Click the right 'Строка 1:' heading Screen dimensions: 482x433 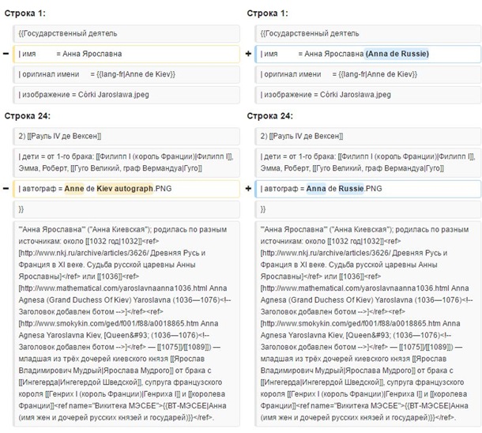point(268,13)
